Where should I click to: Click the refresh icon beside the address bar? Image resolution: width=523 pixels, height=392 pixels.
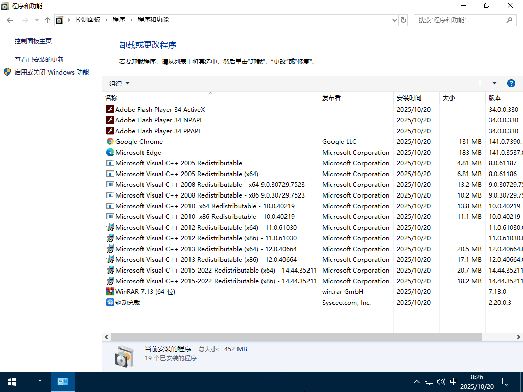pyautogui.click(x=403, y=20)
